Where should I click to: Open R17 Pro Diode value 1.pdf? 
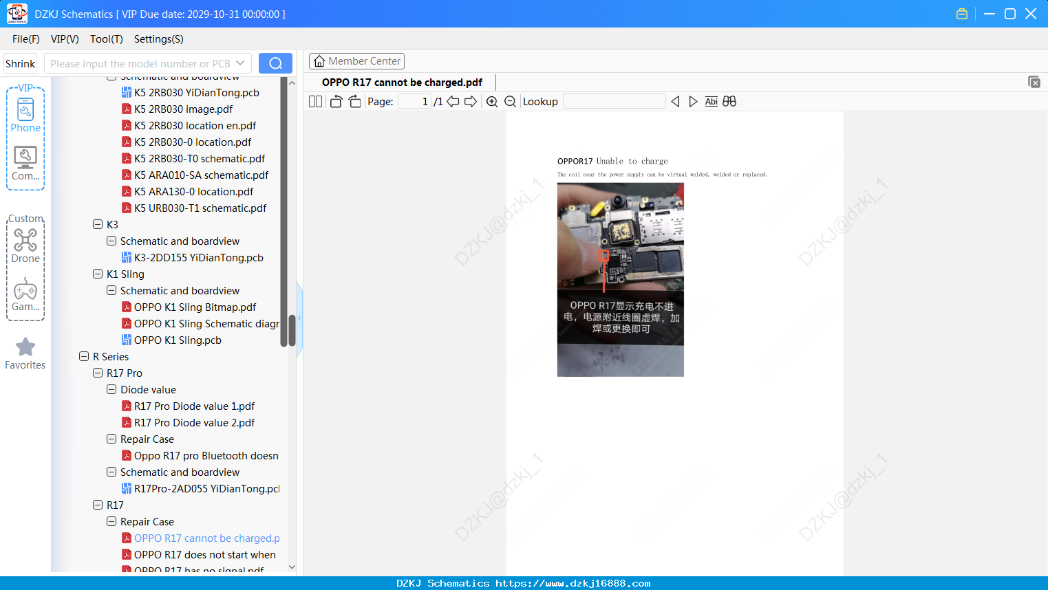click(x=194, y=406)
